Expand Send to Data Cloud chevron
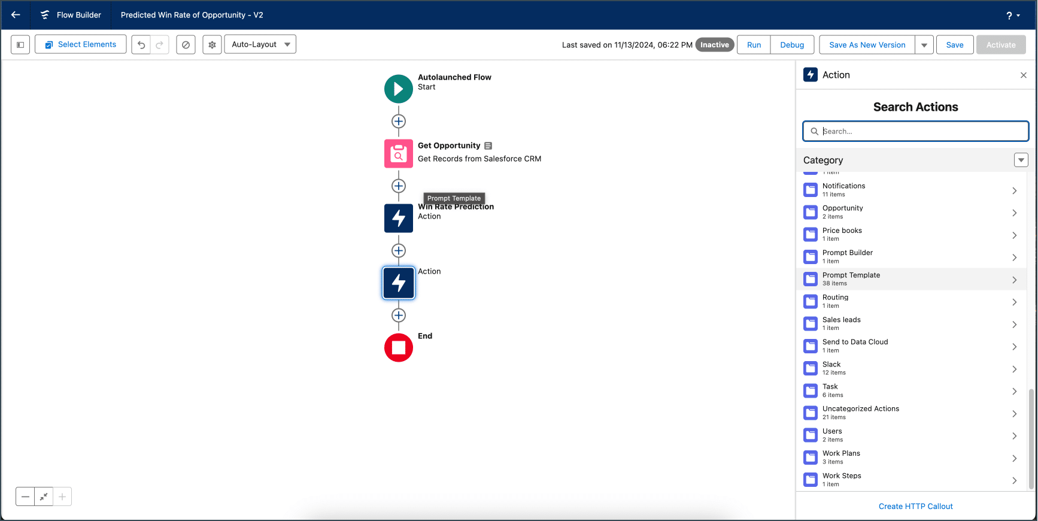This screenshot has height=521, width=1038. tap(1014, 347)
